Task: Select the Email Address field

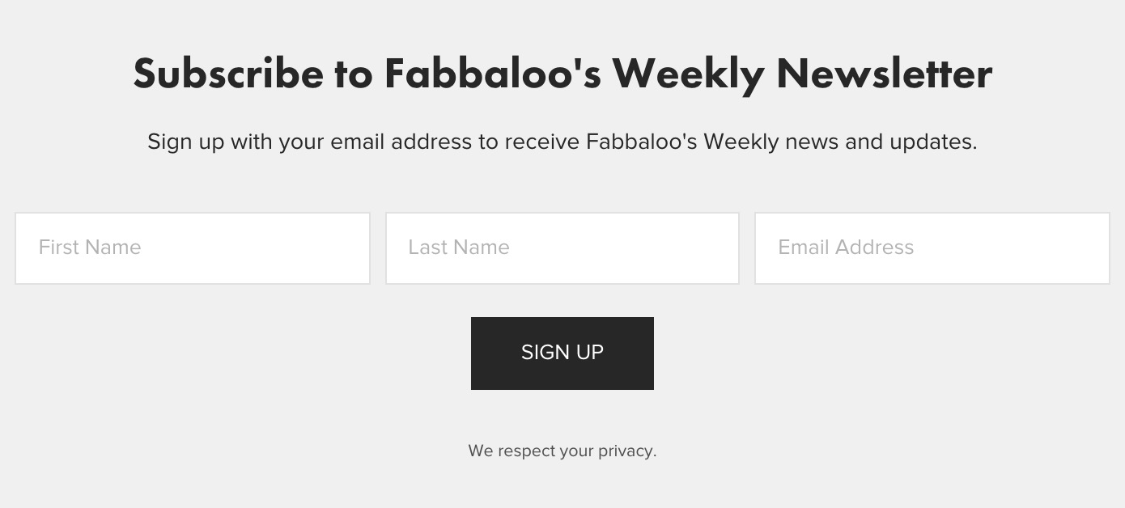Action: tap(932, 248)
